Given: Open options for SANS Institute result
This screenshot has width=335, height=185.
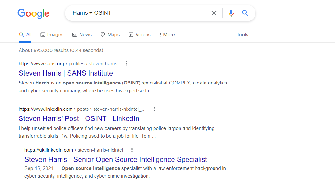Looking at the screenshot, I should pos(126,63).
